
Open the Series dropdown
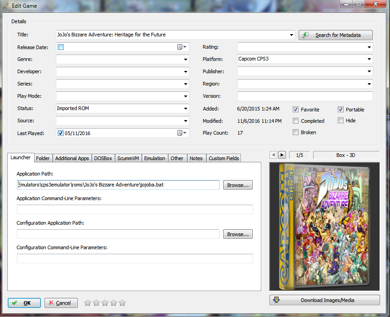pyautogui.click(x=185, y=84)
